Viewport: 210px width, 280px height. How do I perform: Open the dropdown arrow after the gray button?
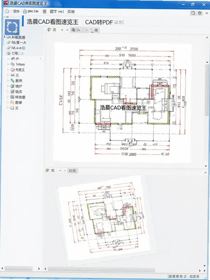(x=86, y=30)
